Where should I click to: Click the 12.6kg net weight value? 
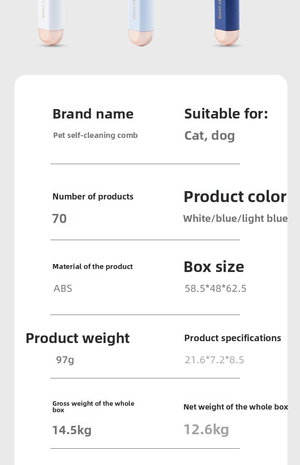pos(206,429)
